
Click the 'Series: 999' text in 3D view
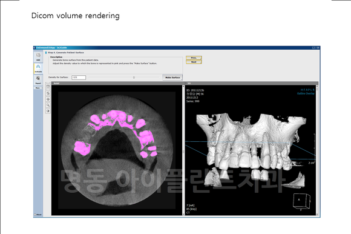[192, 101]
